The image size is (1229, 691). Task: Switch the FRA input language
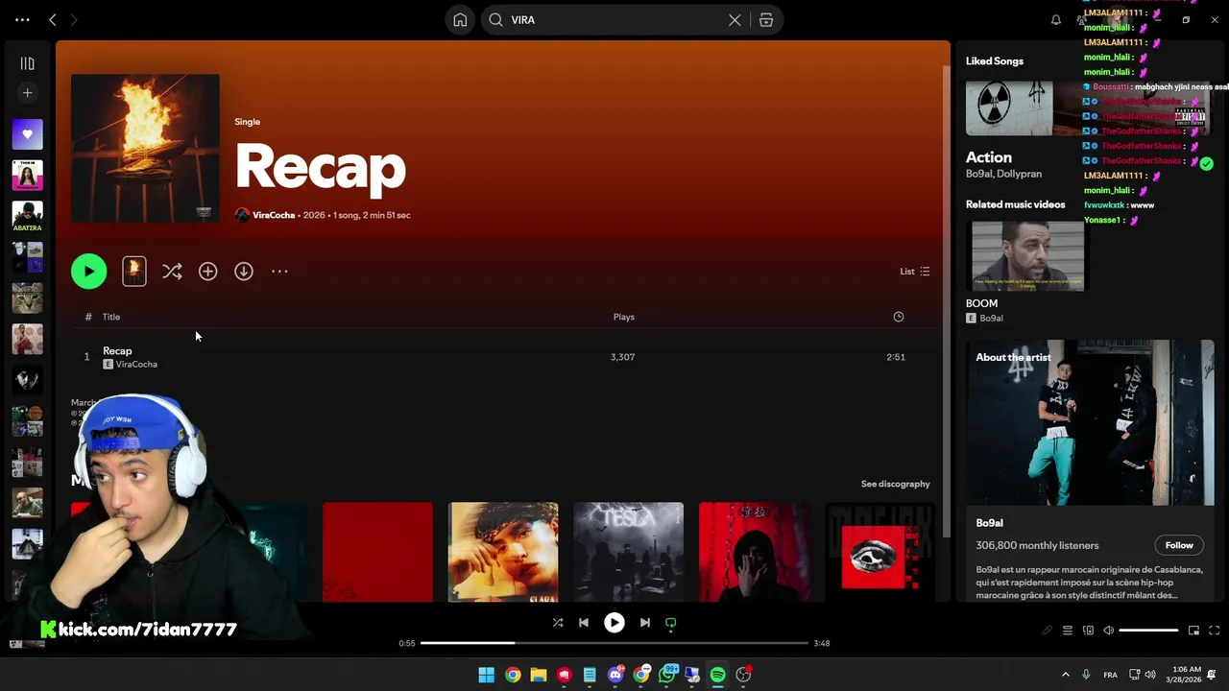click(x=1110, y=675)
